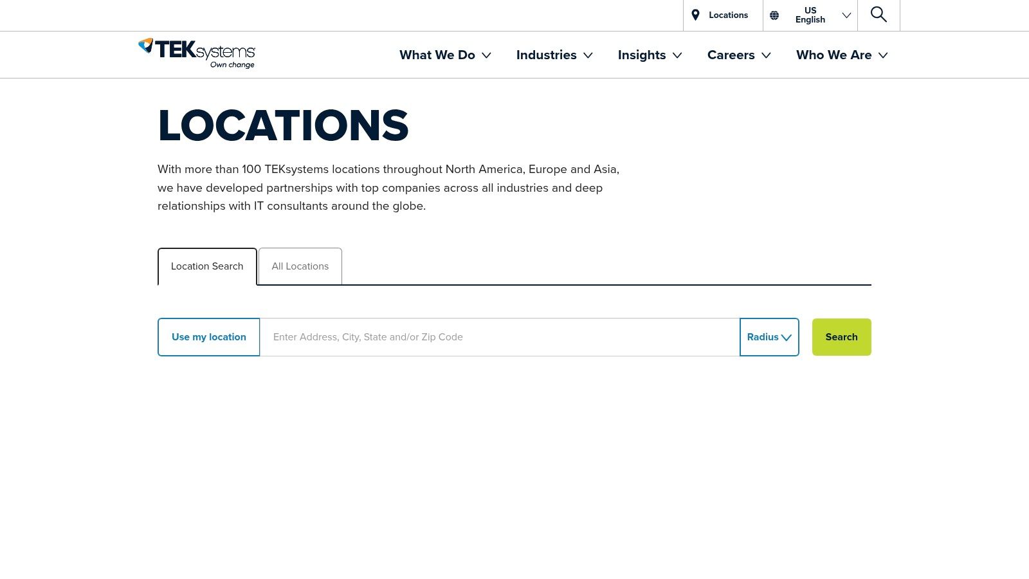Screen dimensions: 1029x579
Task: Click the paragraph starting 'With more than 100'
Action: [x=388, y=188]
